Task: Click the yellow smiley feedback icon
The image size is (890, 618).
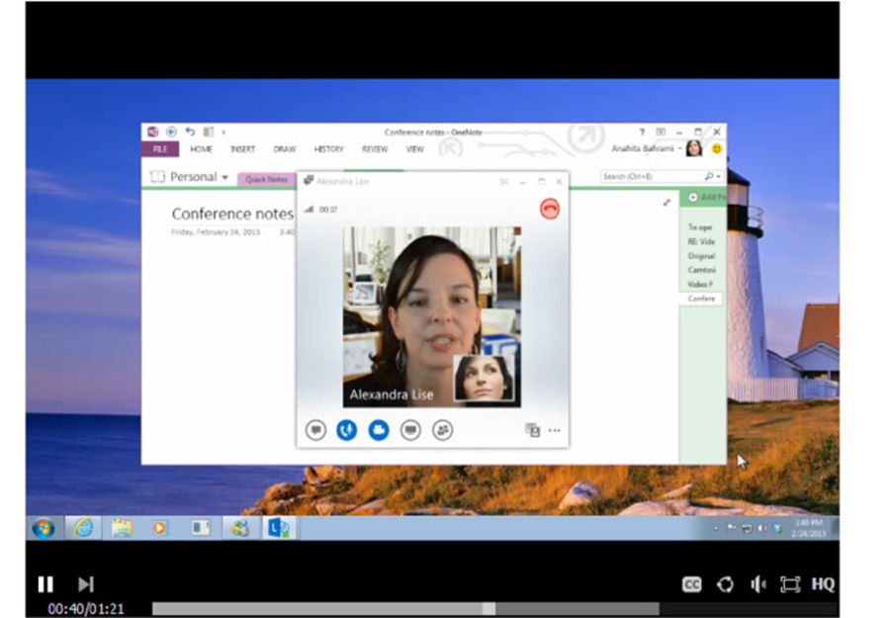Action: (716, 148)
